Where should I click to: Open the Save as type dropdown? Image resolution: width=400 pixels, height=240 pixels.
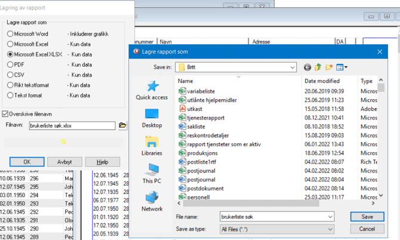[330, 229]
